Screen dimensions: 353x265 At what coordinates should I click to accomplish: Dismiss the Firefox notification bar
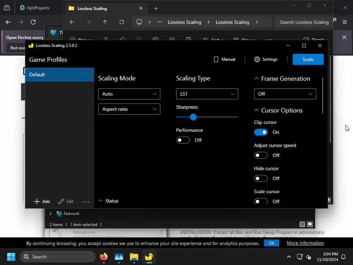pyautogui.click(x=344, y=37)
